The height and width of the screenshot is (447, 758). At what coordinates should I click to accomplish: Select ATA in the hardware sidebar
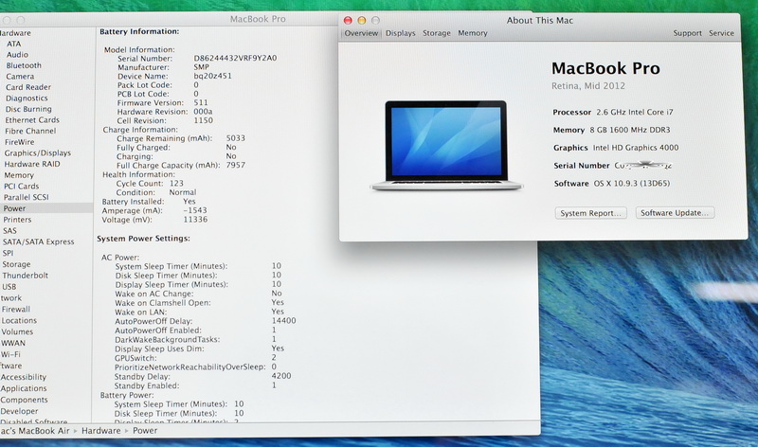point(14,44)
